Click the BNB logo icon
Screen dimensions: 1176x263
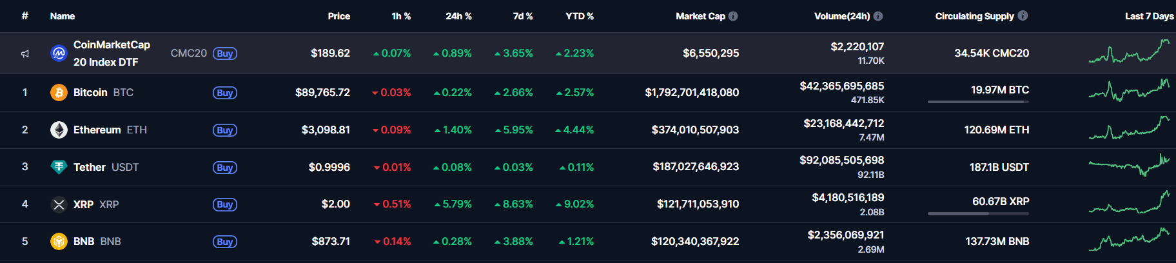pyautogui.click(x=59, y=242)
